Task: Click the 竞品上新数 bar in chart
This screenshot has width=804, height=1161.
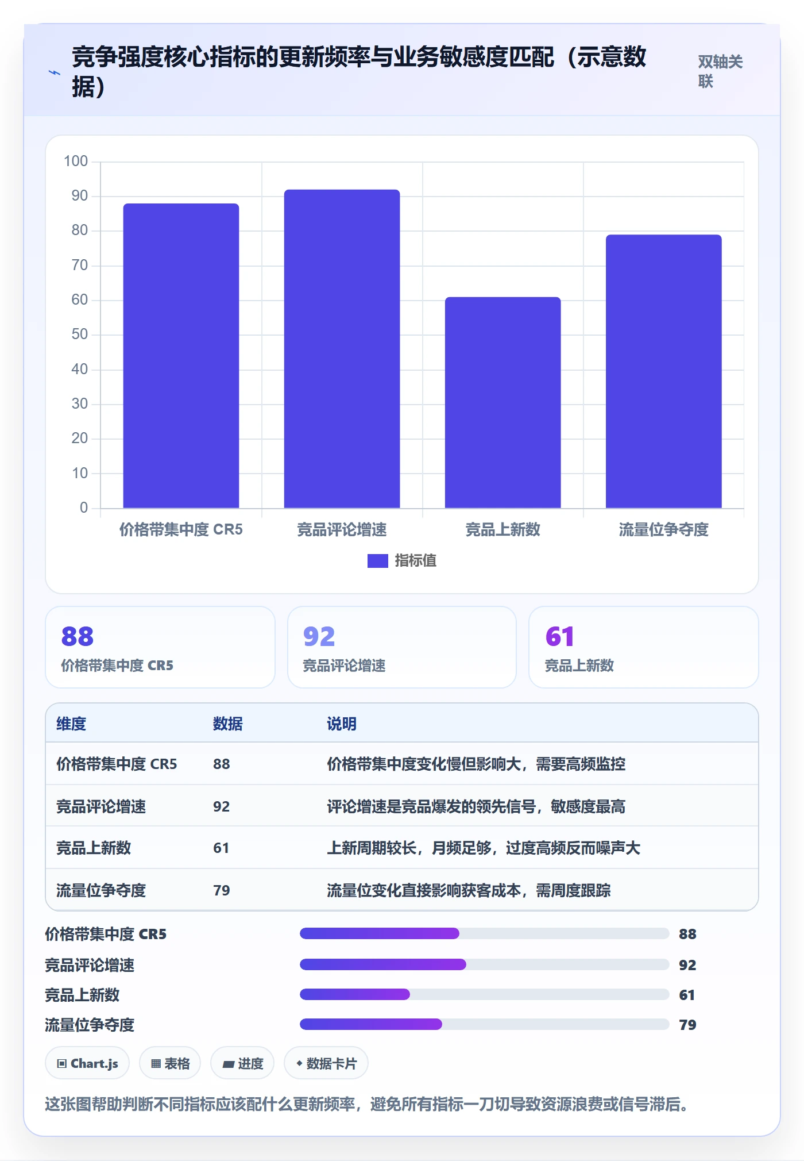Action: coord(502,402)
